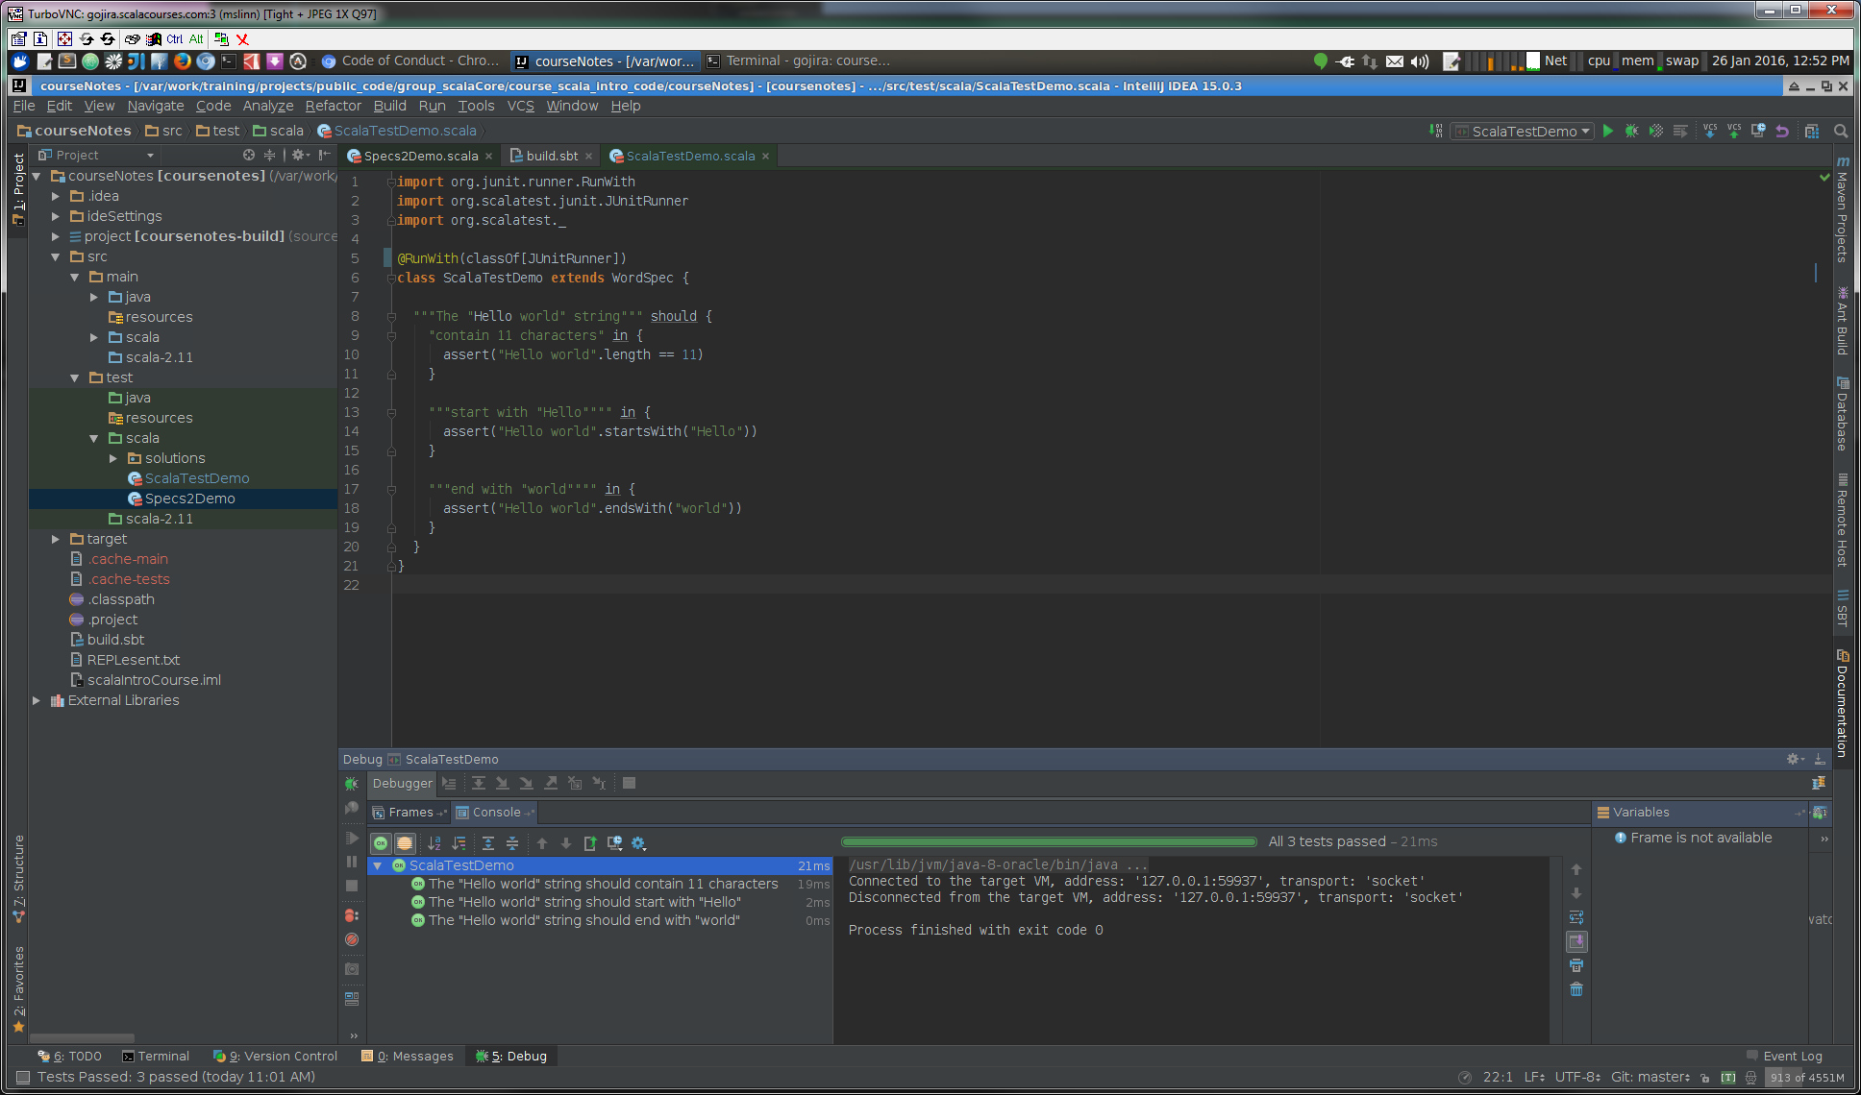
Task: Open the TODO tool window
Action: (69, 1057)
